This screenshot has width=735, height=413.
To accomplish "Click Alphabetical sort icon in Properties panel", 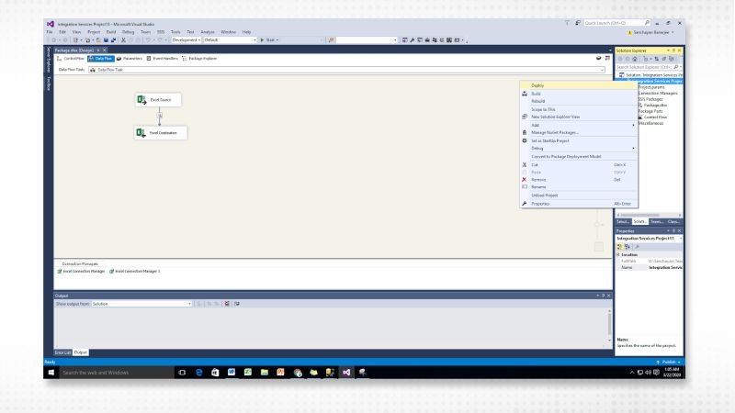I will pos(628,247).
